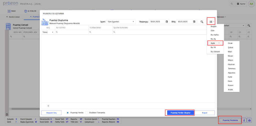Click the user avatar AA icon
Image resolution: width=256 pixels, height=126 pixels.
point(251,4)
